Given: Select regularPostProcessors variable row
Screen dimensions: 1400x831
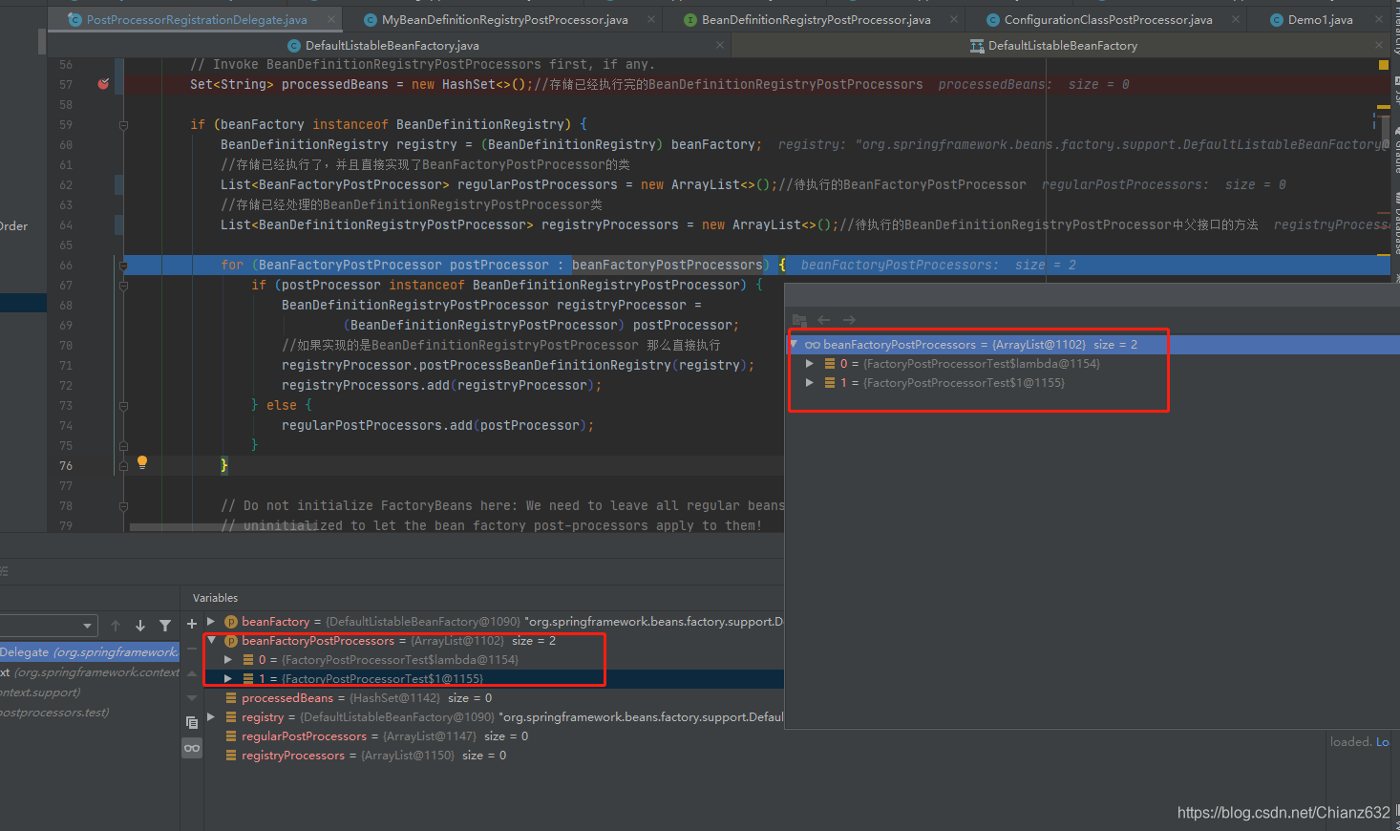Looking at the screenshot, I should [x=494, y=736].
